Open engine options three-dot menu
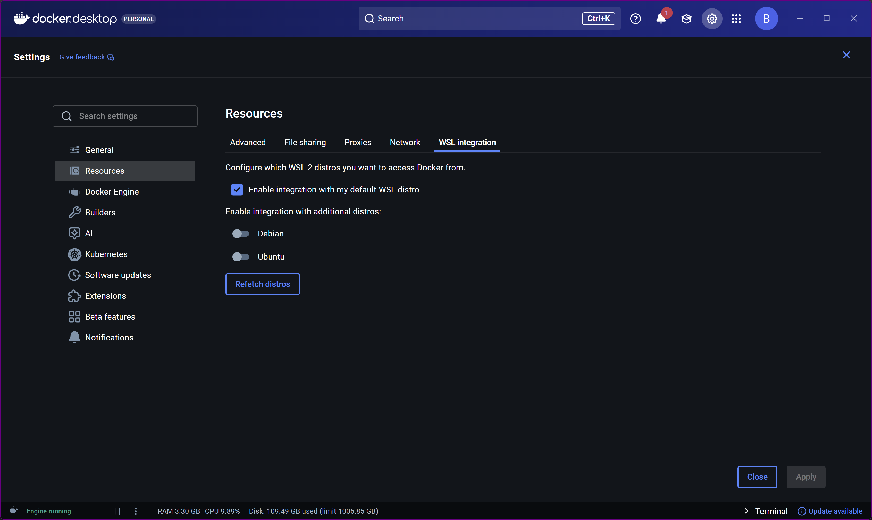The height and width of the screenshot is (520, 872). (x=136, y=511)
